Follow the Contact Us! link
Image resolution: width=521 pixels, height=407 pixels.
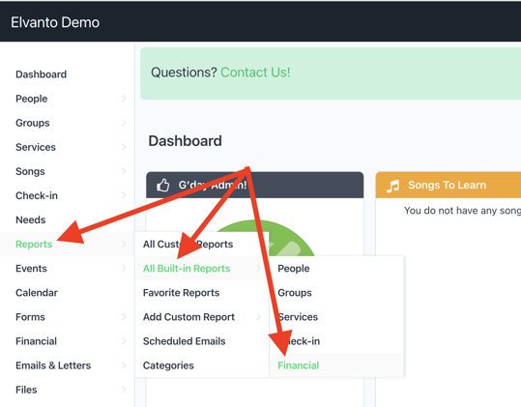255,73
